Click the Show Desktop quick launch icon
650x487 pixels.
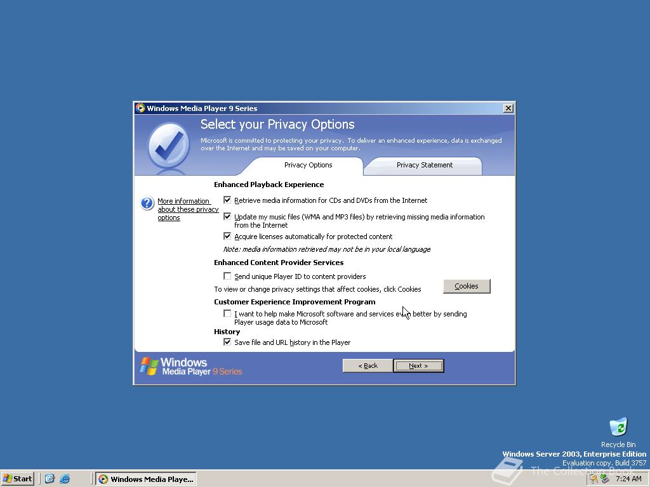(x=50, y=479)
